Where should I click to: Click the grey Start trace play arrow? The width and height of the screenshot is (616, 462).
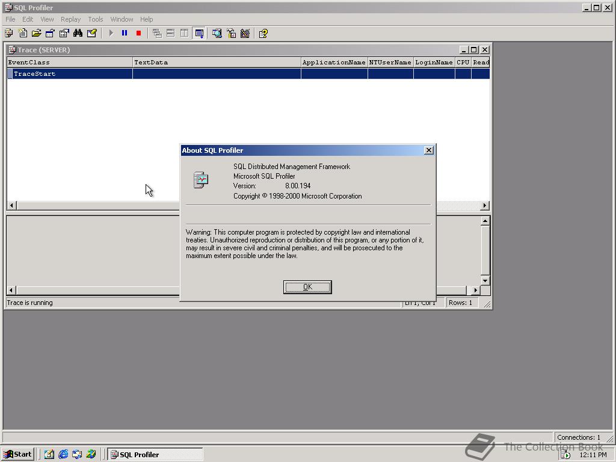pos(111,34)
